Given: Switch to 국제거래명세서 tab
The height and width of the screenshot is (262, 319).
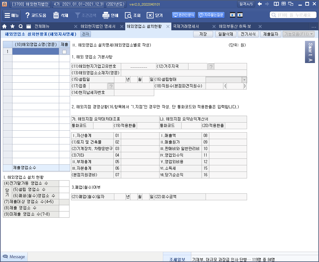Looking at the screenshot, I should tap(186, 26).
